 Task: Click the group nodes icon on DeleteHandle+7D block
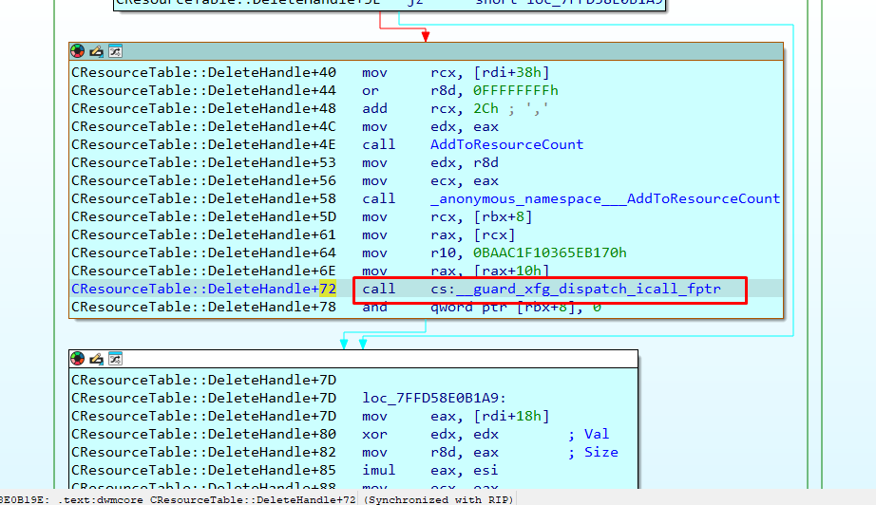[115, 359]
